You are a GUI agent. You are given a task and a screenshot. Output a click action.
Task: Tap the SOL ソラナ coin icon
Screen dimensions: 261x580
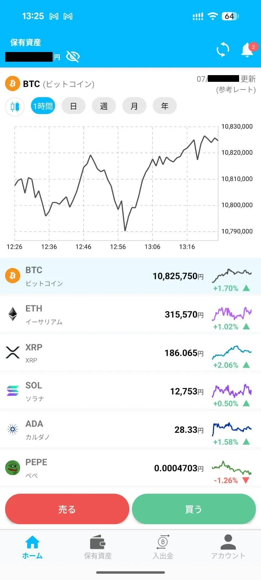(13, 391)
